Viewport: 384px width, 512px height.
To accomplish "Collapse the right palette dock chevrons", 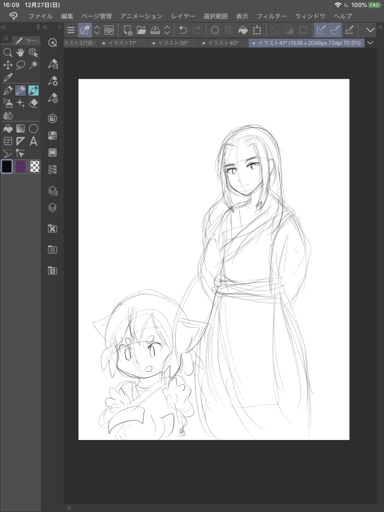I will (381, 27).
